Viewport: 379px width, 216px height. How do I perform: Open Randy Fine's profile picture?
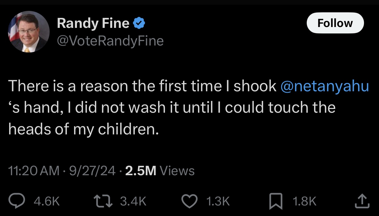point(29,32)
